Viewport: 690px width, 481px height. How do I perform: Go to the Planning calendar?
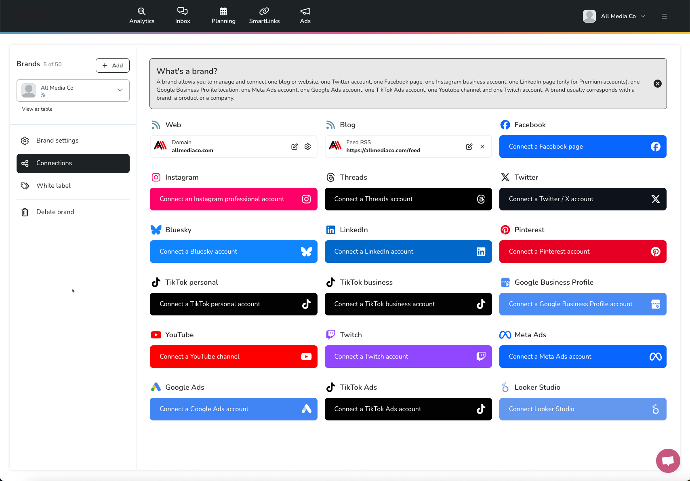(x=223, y=16)
